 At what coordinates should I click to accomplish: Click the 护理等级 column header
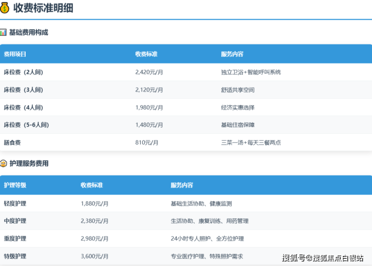(x=15, y=185)
